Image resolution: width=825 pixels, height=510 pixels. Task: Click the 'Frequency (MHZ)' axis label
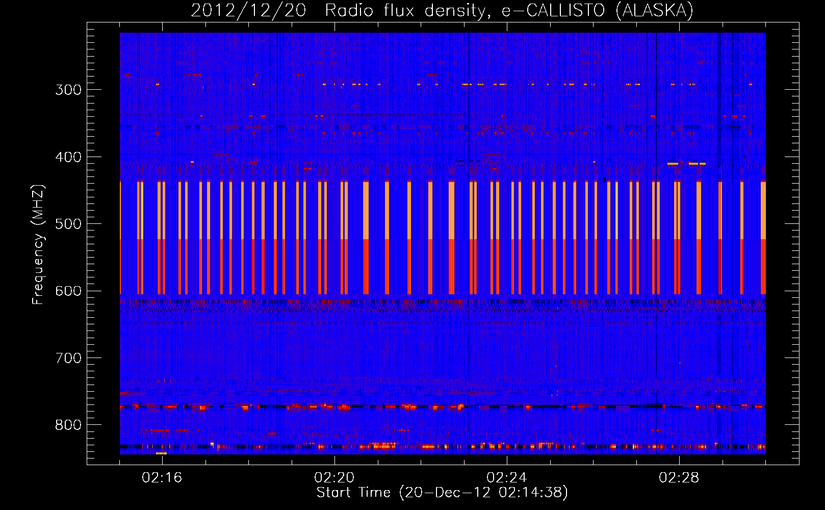[39, 245]
